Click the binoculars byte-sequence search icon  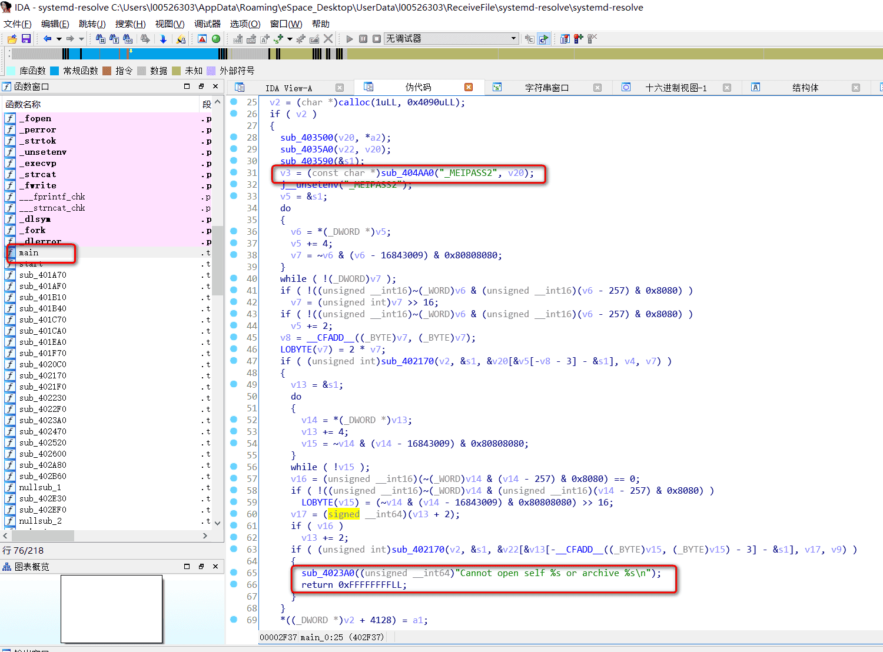click(x=128, y=39)
